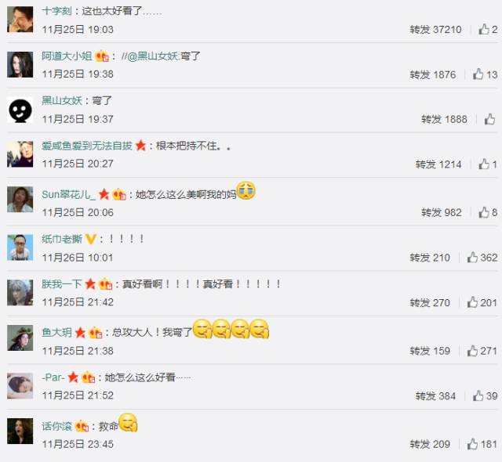Viewport: 502px width, 462px height.
Task: Open repost 转发 982 on Sun翠花儿_'s comment
Action: 441,212
